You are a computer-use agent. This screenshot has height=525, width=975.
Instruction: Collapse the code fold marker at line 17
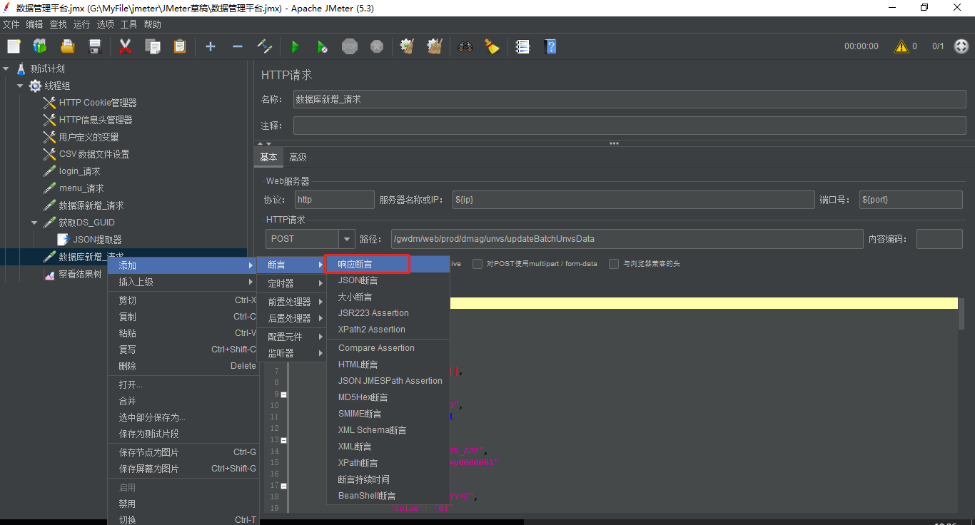(x=284, y=486)
